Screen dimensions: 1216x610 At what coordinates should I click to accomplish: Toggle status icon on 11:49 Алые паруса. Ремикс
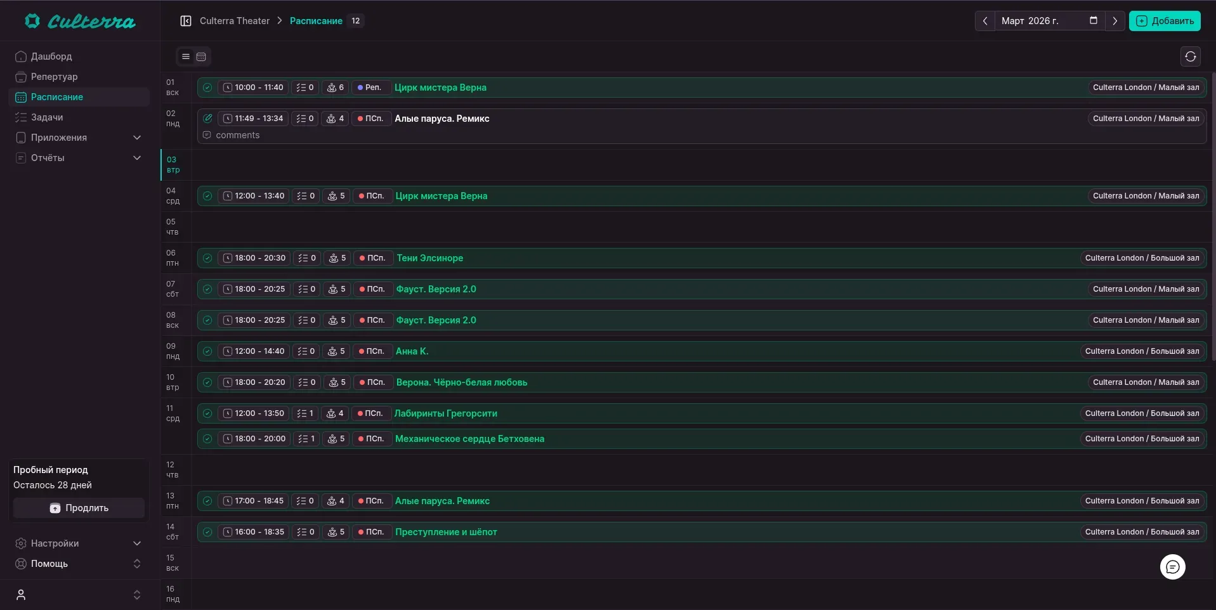pos(207,119)
